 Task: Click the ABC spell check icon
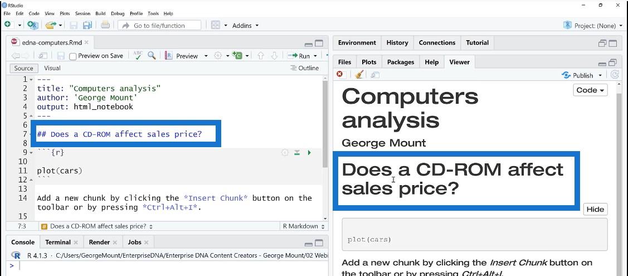(x=138, y=55)
